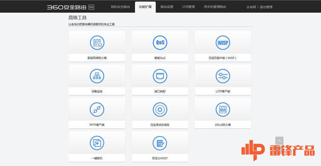Open the WISP circle icon
Viewport: 321px width, 166px height.
(x=223, y=43)
